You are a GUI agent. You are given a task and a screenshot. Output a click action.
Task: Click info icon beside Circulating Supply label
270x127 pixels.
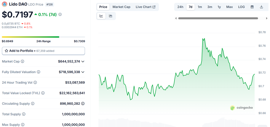tap(33, 104)
